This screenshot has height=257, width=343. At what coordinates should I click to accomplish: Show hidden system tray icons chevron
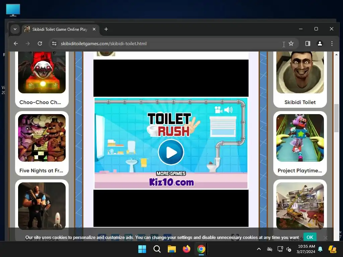pyautogui.click(x=259, y=249)
